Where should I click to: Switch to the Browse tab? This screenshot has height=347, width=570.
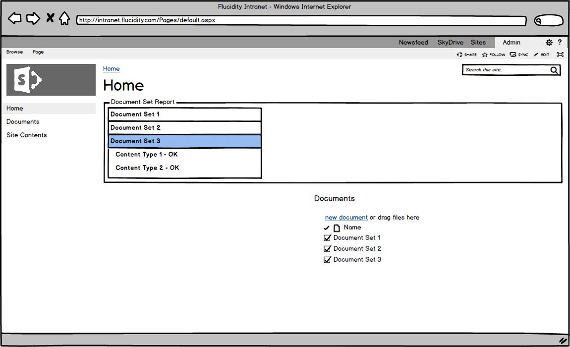pos(14,52)
